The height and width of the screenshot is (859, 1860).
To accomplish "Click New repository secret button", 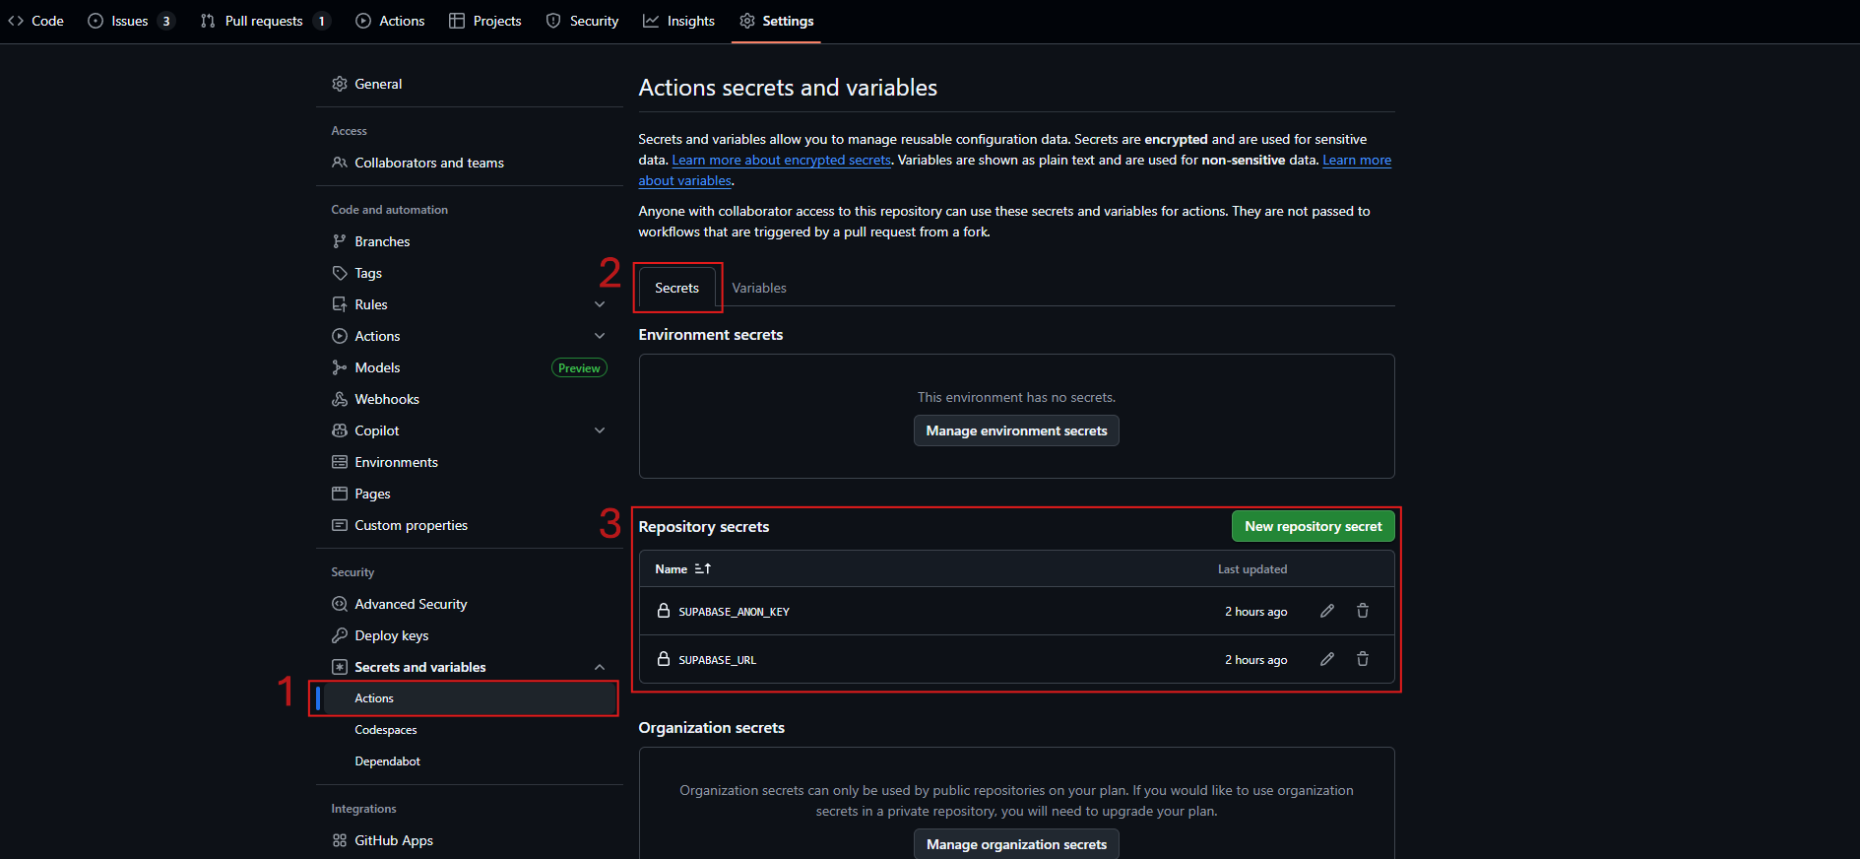I will point(1313,526).
